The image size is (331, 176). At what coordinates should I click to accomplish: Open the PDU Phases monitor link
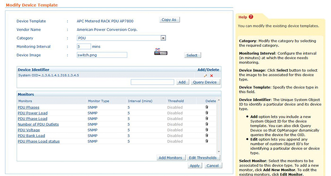tap(28, 107)
